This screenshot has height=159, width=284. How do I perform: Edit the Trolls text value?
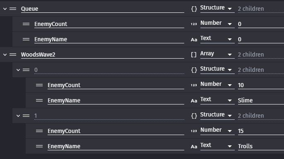pos(261,146)
